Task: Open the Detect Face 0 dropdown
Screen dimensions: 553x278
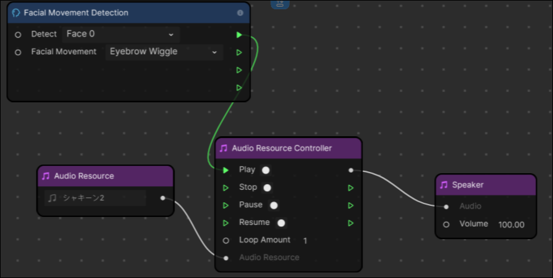Action: pos(121,34)
